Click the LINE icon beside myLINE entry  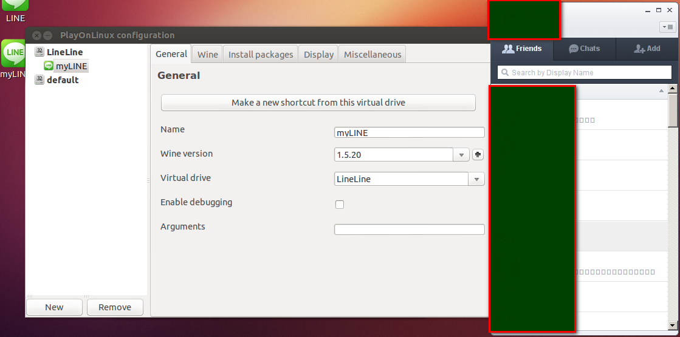49,66
